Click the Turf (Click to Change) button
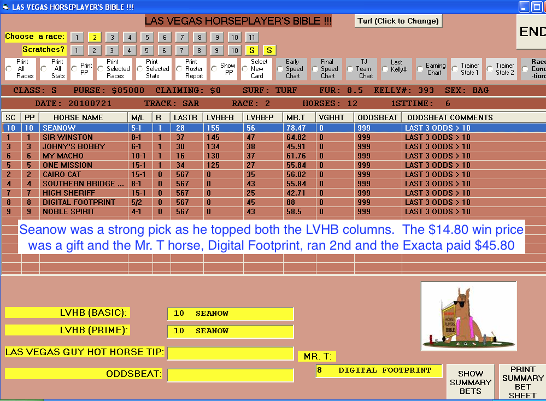 click(x=398, y=21)
